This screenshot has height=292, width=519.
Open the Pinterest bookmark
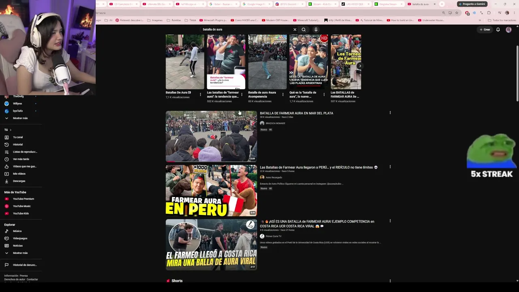(x=129, y=20)
